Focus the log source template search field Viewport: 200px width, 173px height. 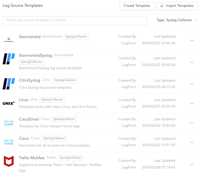[x=75, y=21]
